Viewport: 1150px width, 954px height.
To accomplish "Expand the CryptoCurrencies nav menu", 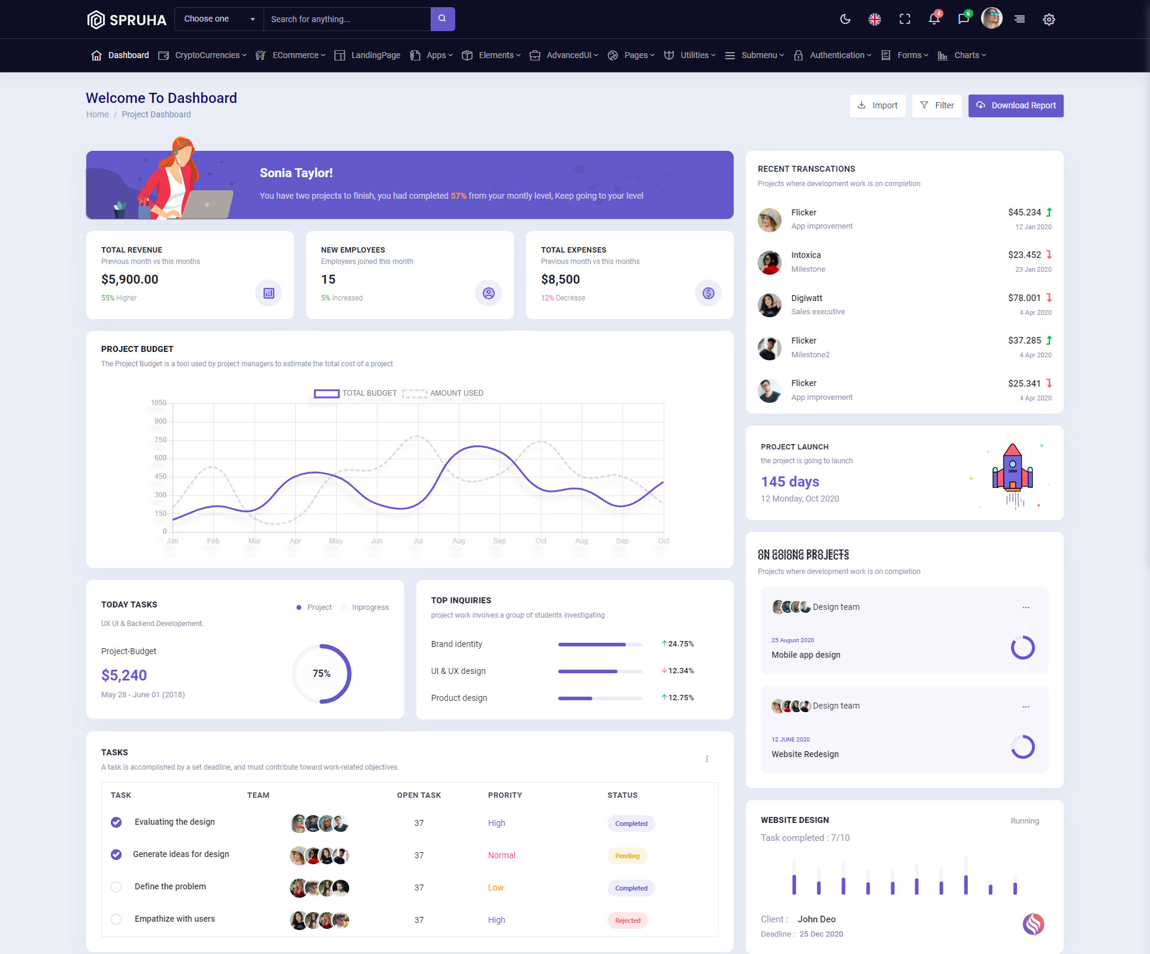I will tap(207, 55).
